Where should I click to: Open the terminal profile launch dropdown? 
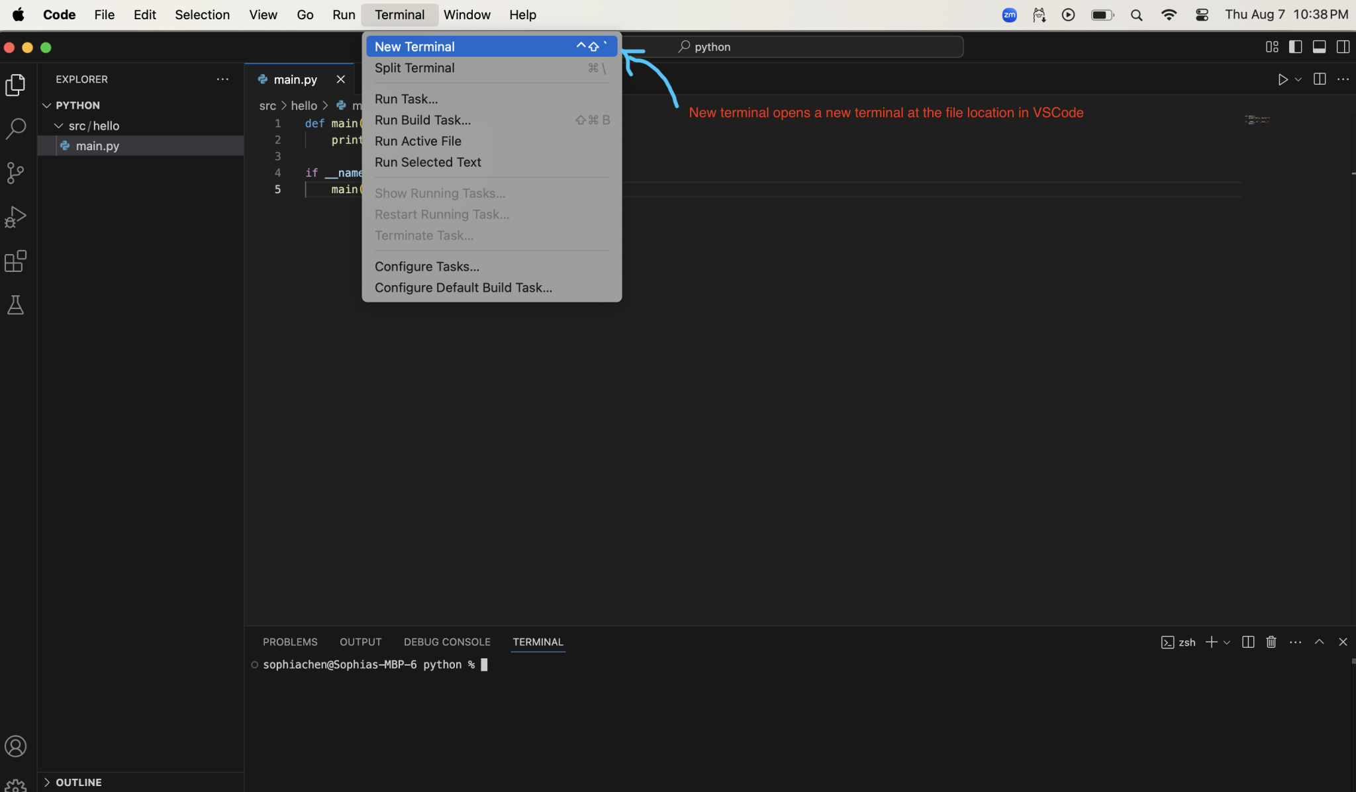1228,642
